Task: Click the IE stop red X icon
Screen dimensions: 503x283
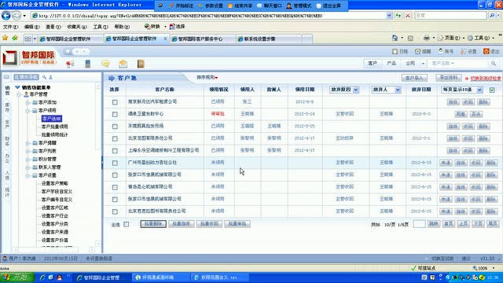Action: click(408, 16)
